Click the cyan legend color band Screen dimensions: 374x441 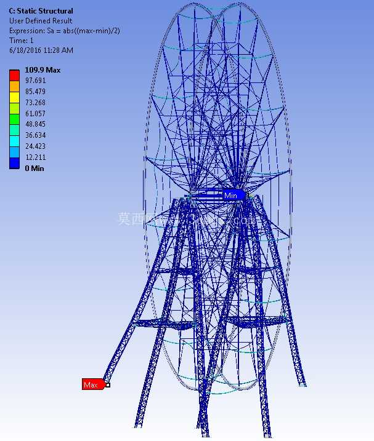pyautogui.click(x=14, y=141)
